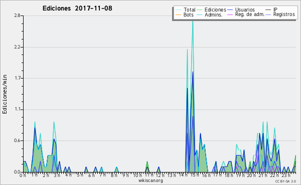This screenshot has height=185, width=301.
Task: Click the Registros legend label
Action: (284, 14)
